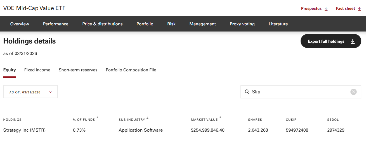Clear the holdings search with X icon
This screenshot has height=145, width=366.
tap(353, 92)
